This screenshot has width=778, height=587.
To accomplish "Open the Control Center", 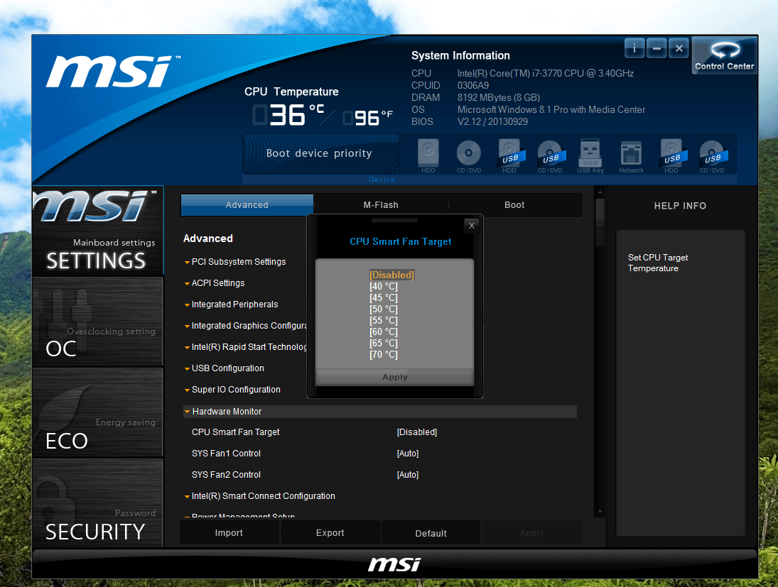I will tap(725, 55).
